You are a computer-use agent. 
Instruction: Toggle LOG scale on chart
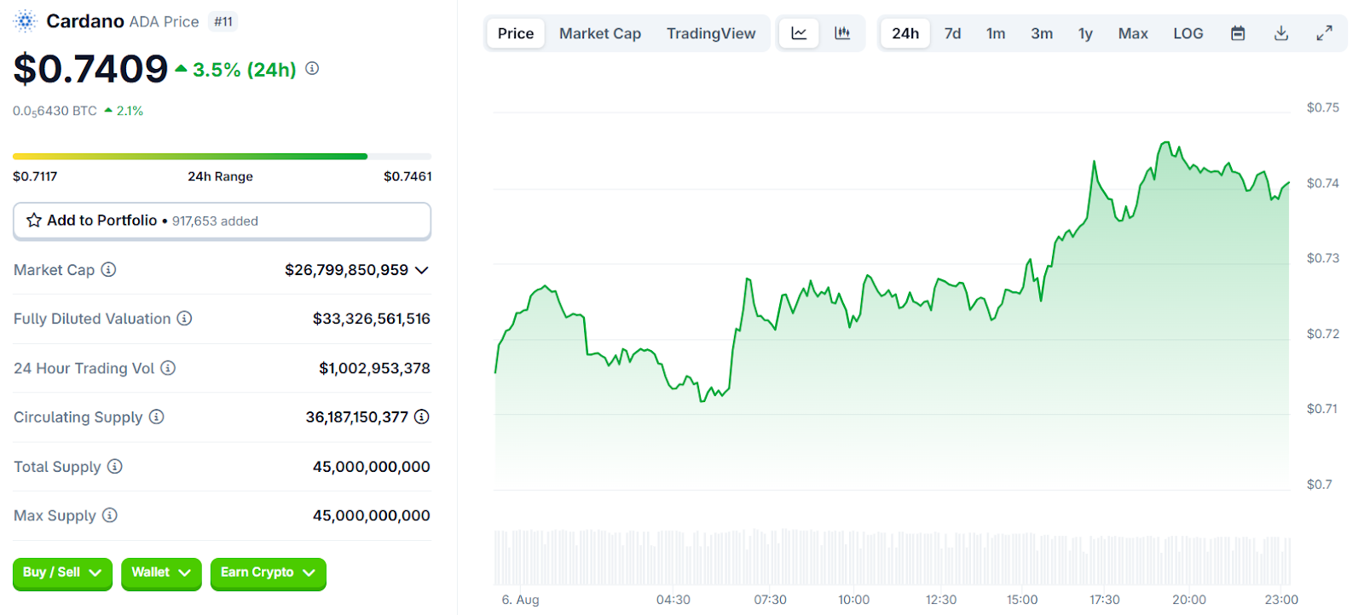1188,33
